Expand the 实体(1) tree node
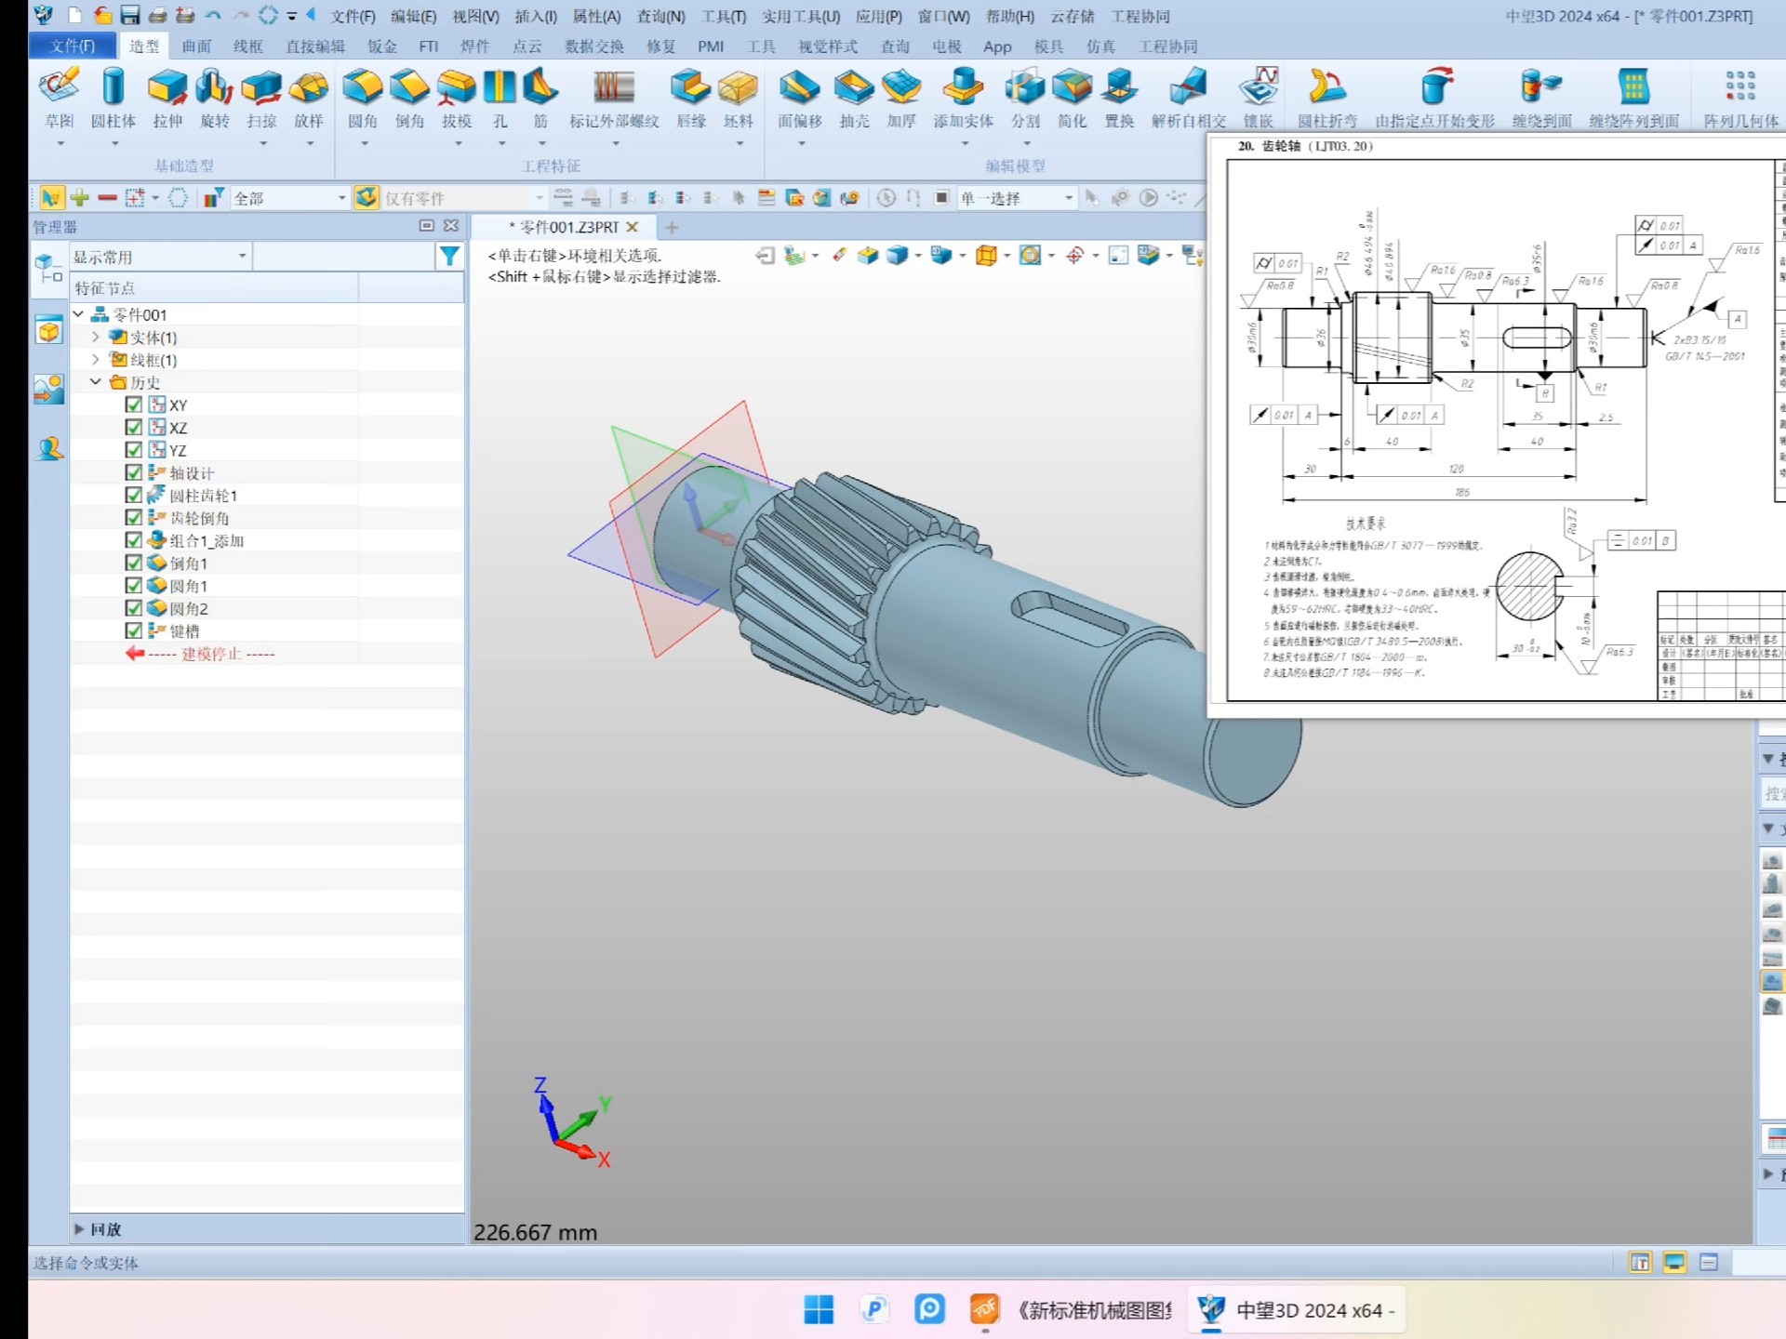The height and width of the screenshot is (1339, 1786). (x=96, y=337)
